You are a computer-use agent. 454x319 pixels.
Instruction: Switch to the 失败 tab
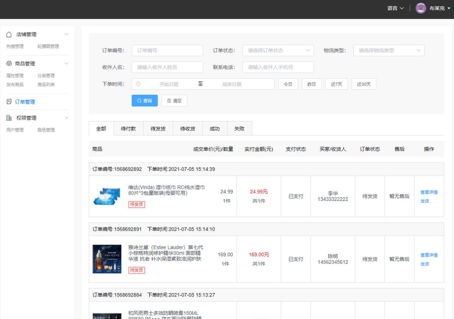[x=240, y=129]
